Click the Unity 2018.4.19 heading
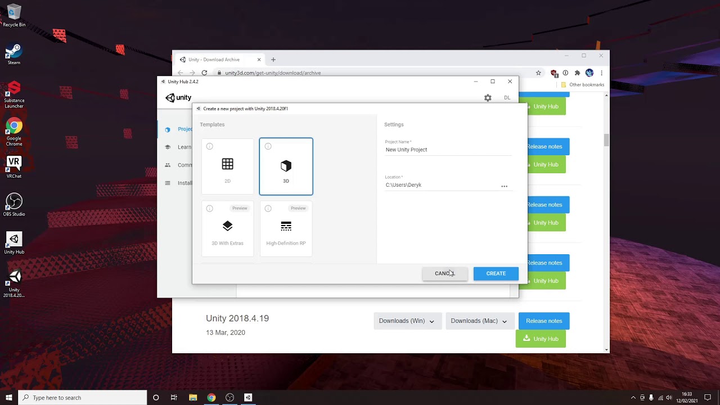This screenshot has width=720, height=405. [x=237, y=318]
